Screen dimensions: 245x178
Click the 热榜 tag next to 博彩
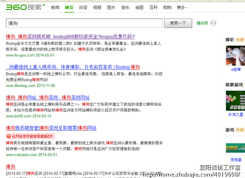tap(240, 40)
